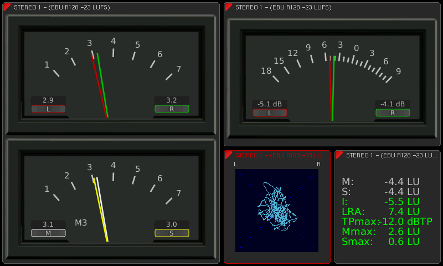Select the 2.9 left channel value
This screenshot has height=266, width=443.
point(48,100)
